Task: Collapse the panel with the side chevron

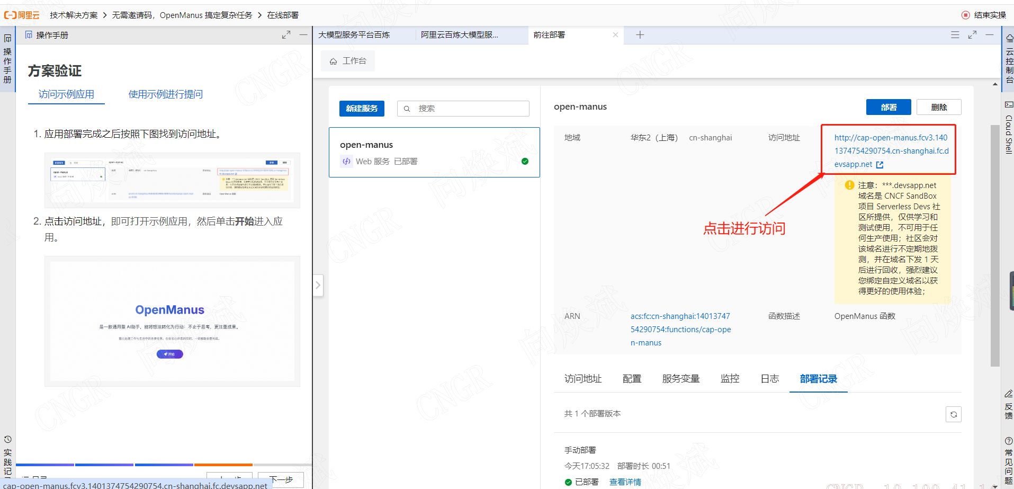Action: 318,285
